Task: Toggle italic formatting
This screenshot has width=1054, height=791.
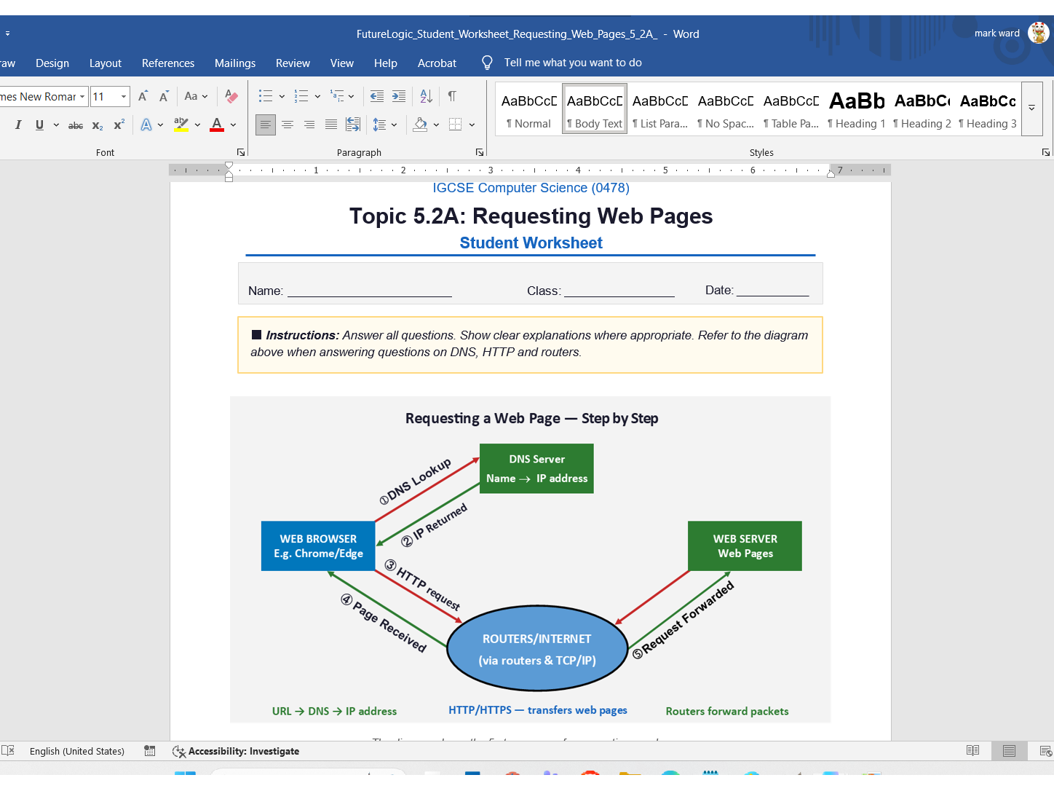Action: (x=18, y=125)
